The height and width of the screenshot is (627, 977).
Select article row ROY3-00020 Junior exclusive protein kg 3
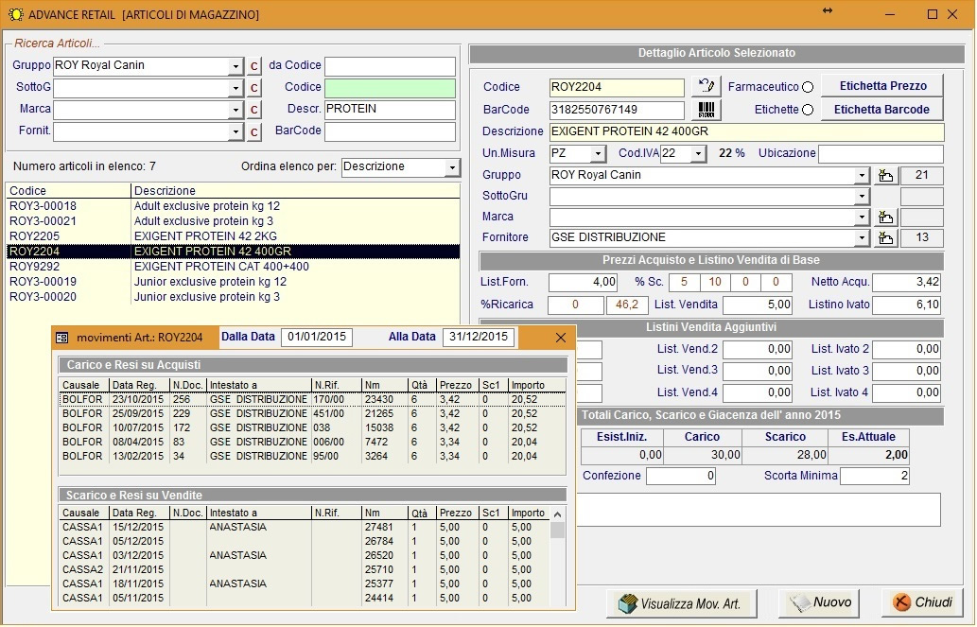233,297
